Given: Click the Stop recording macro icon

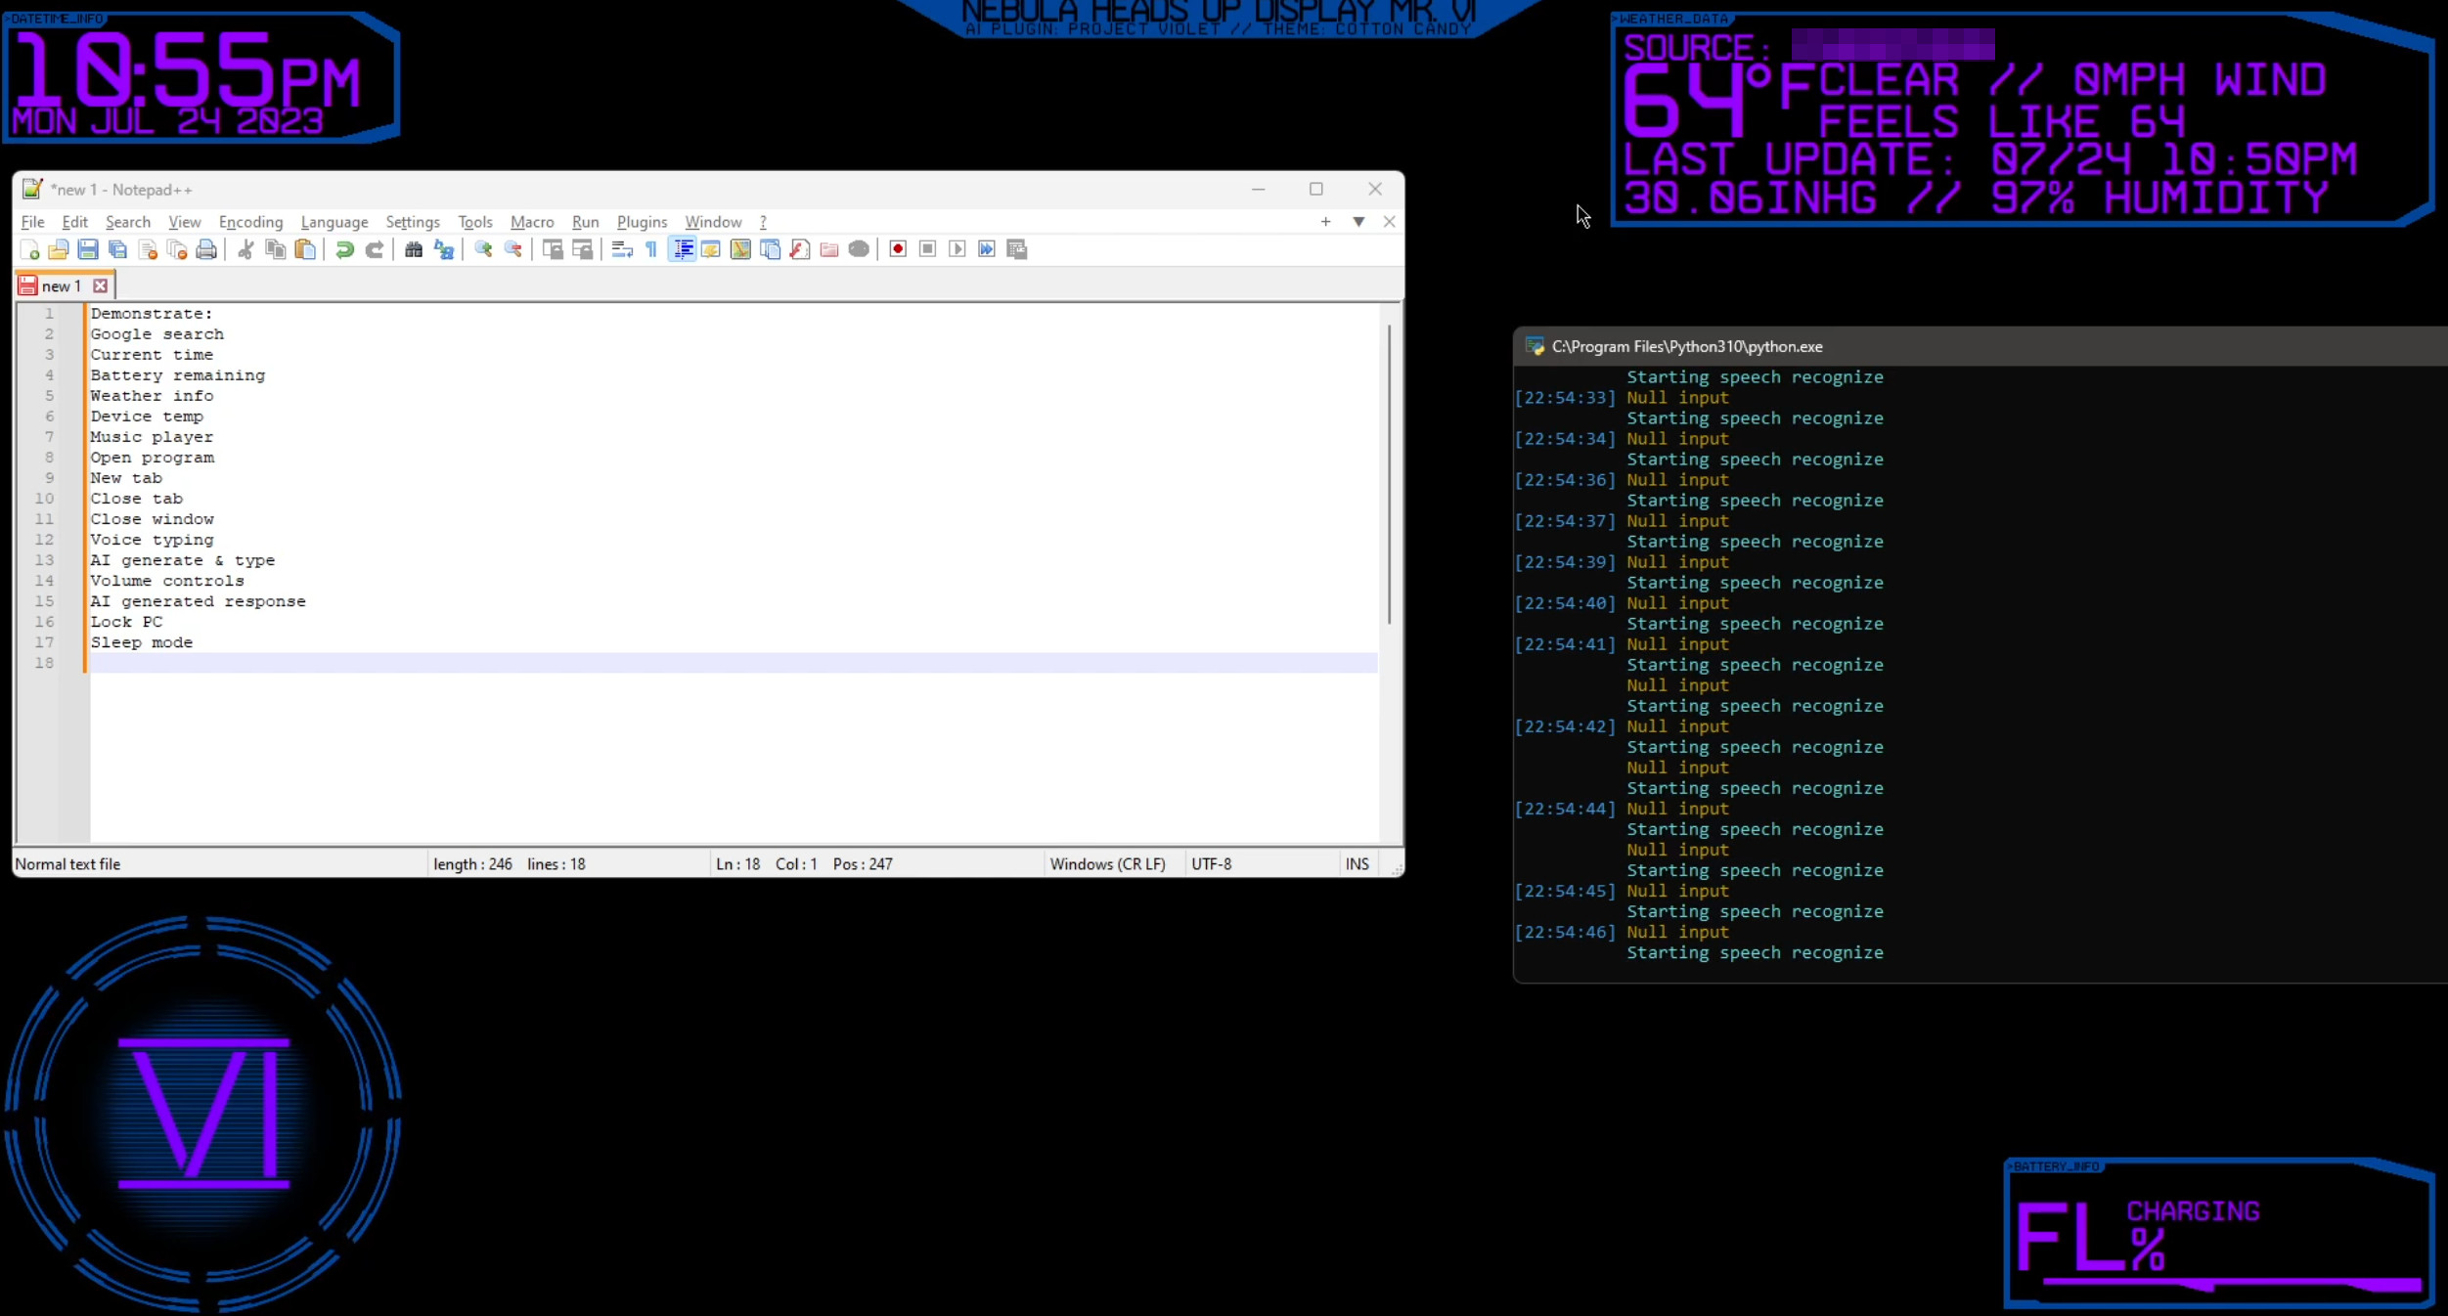Looking at the screenshot, I should click(927, 249).
